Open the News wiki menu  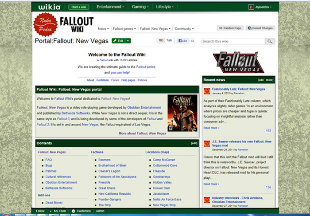(103, 29)
